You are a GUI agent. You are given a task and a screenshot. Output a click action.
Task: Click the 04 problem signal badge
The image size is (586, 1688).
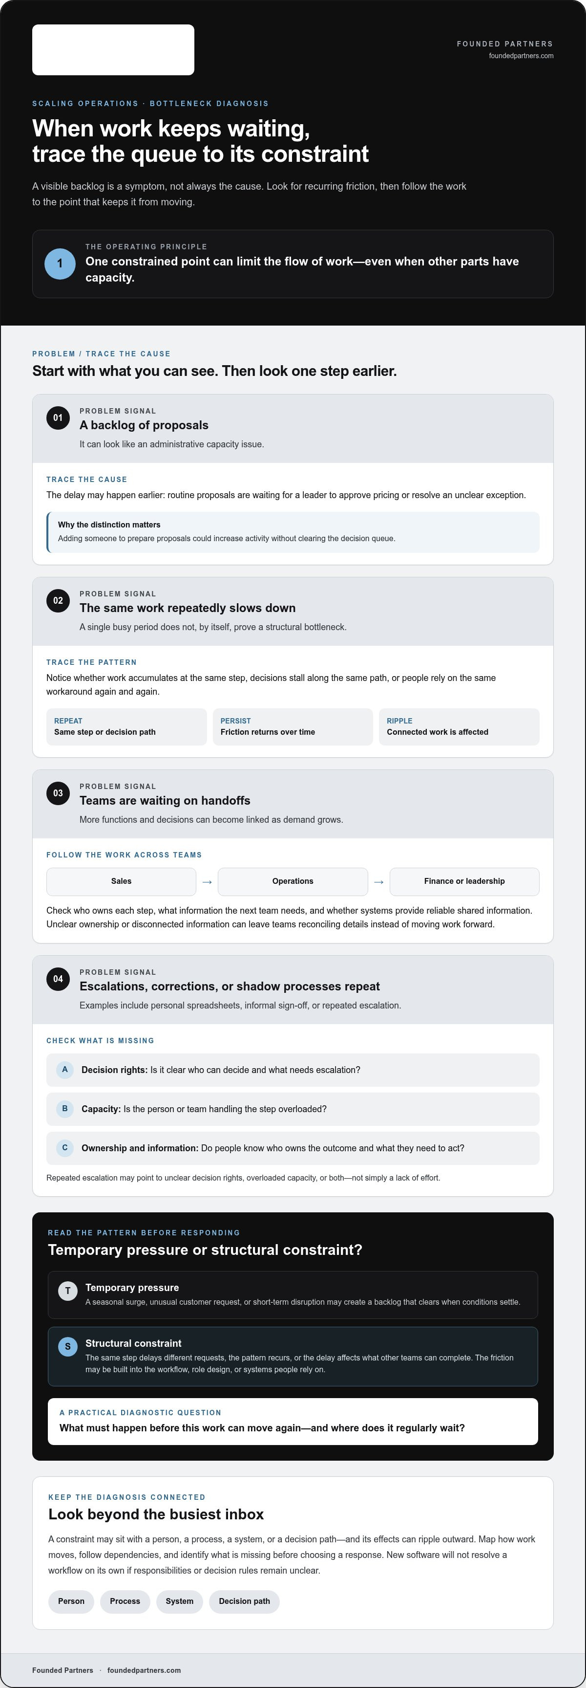(x=58, y=978)
